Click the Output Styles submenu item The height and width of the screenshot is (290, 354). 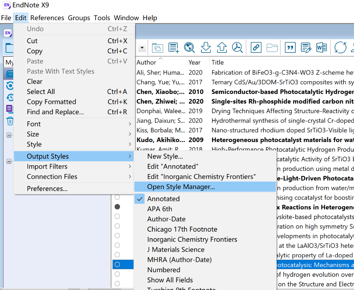click(x=74, y=156)
